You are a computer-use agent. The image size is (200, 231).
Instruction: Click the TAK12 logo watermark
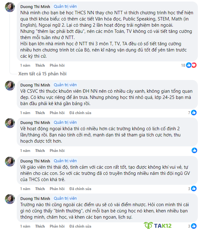point(158,225)
